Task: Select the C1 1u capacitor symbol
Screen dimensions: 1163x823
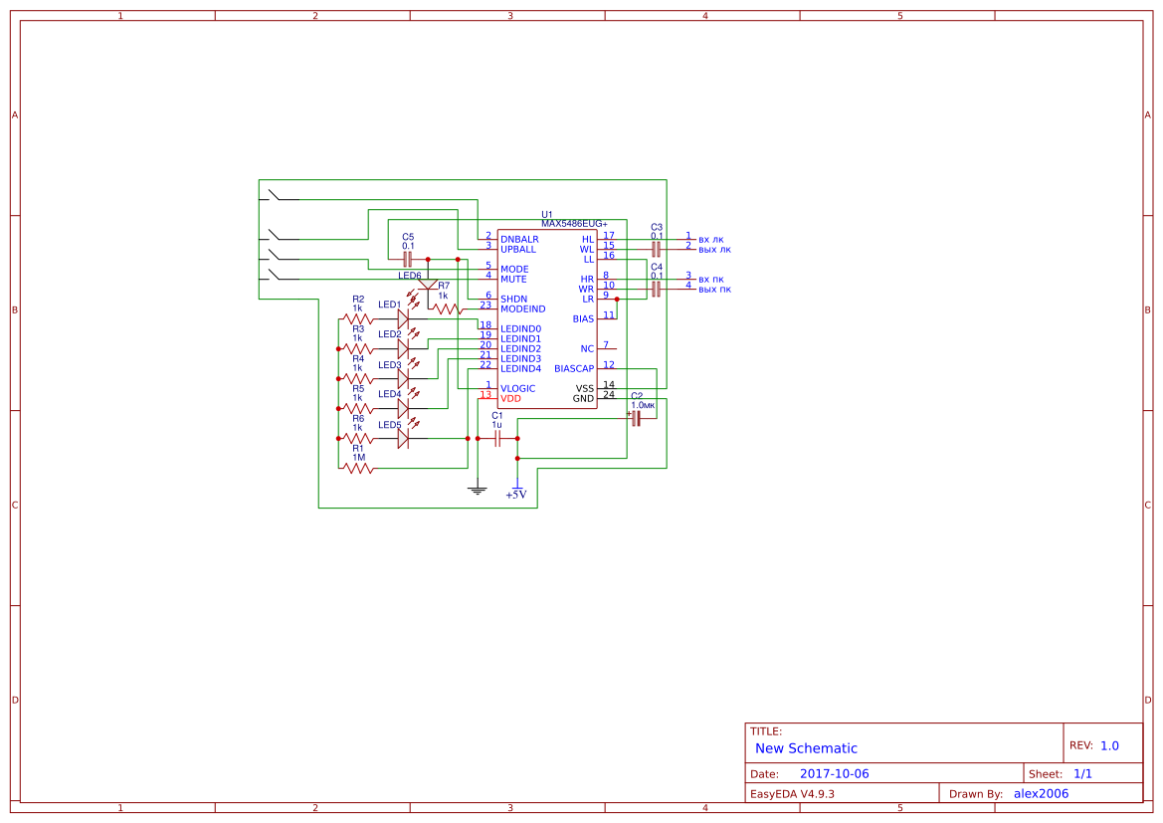Action: (x=497, y=438)
